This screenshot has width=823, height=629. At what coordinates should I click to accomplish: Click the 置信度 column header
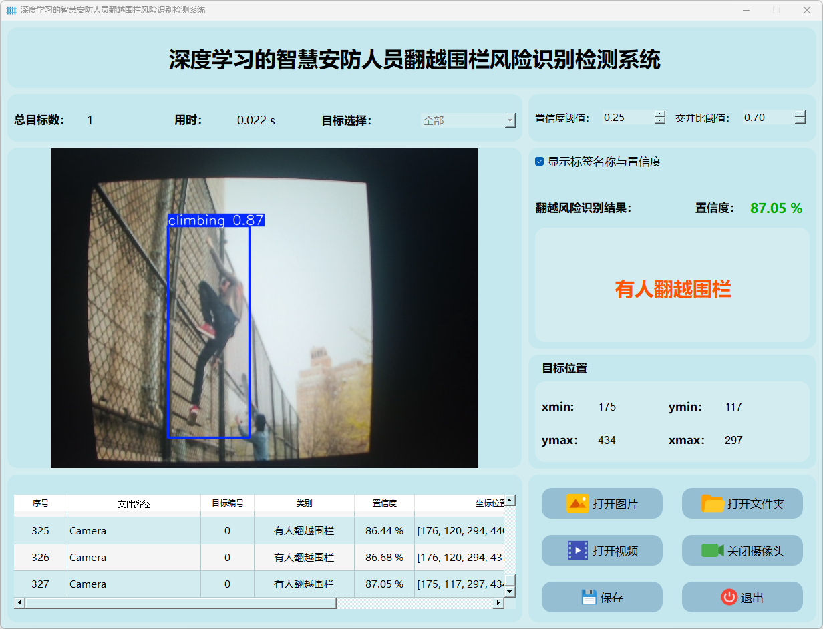coord(384,503)
